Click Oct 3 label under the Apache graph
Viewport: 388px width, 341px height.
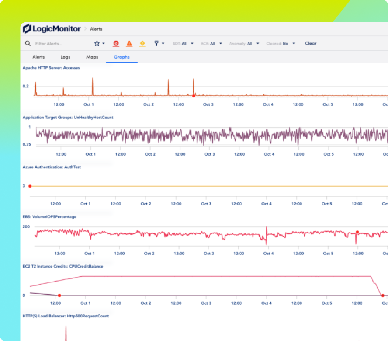click(208, 104)
